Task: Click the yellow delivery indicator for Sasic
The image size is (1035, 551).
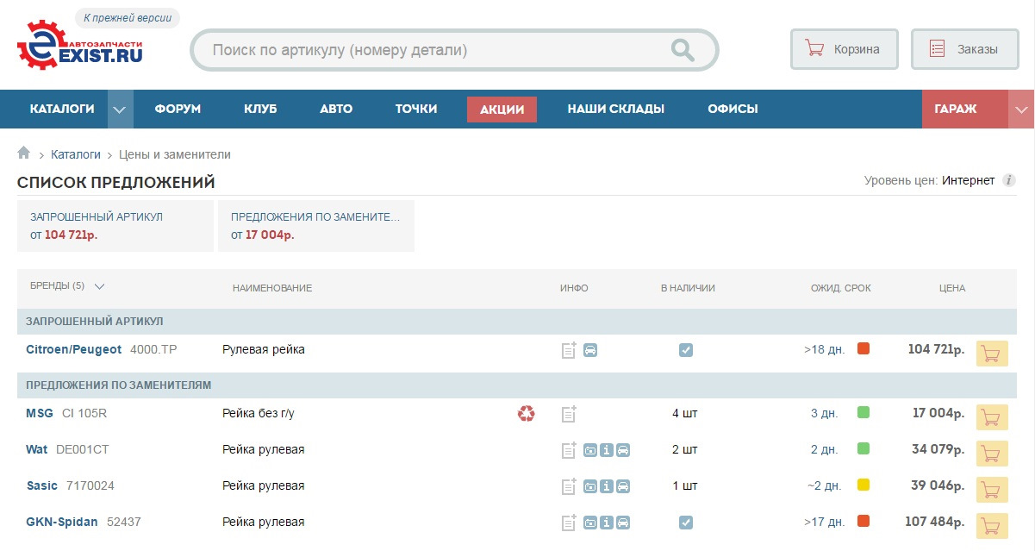Action: [x=864, y=485]
